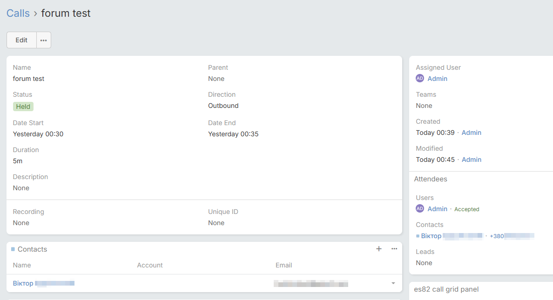Click the Name column header in Contacts

point(22,265)
